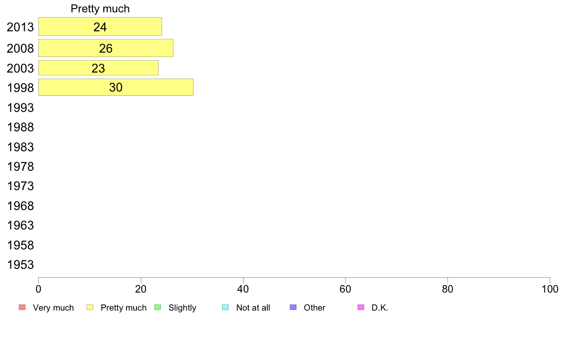Click the Not at all legend text

pyautogui.click(x=253, y=308)
